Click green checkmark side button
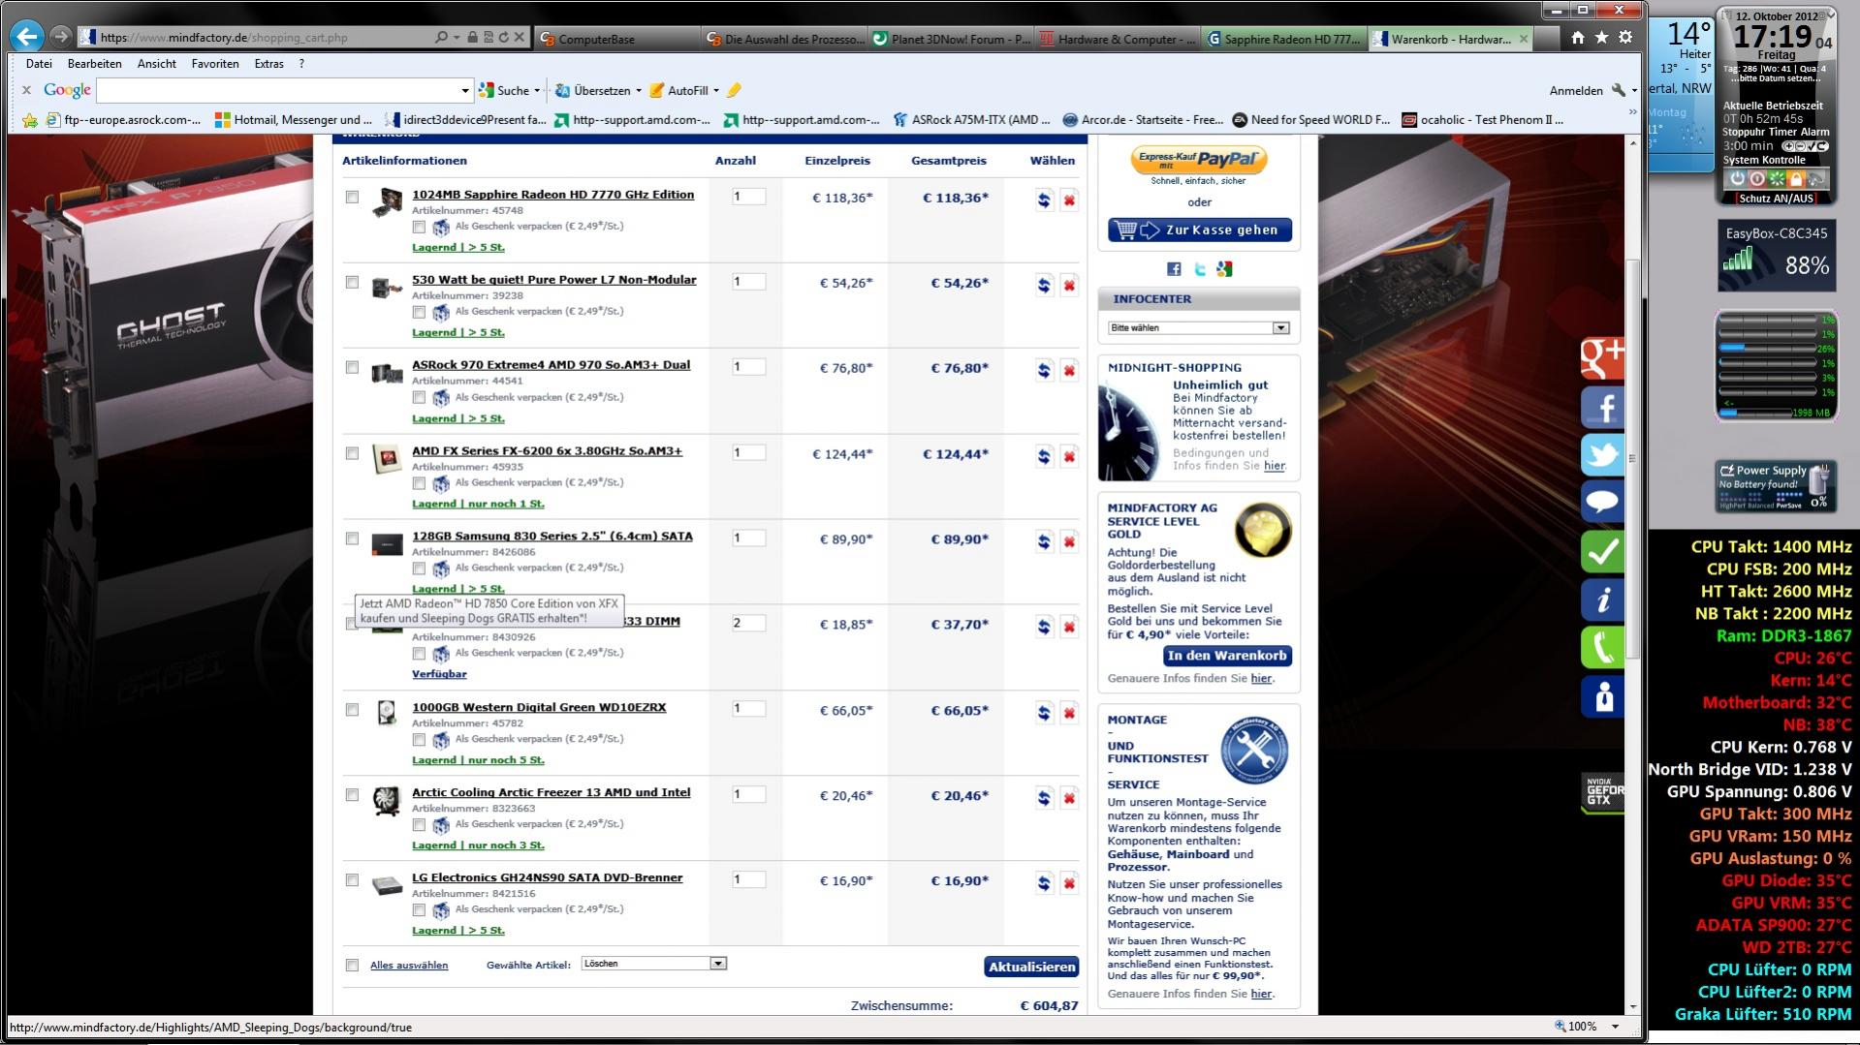The width and height of the screenshot is (1860, 1045). pos(1602,552)
